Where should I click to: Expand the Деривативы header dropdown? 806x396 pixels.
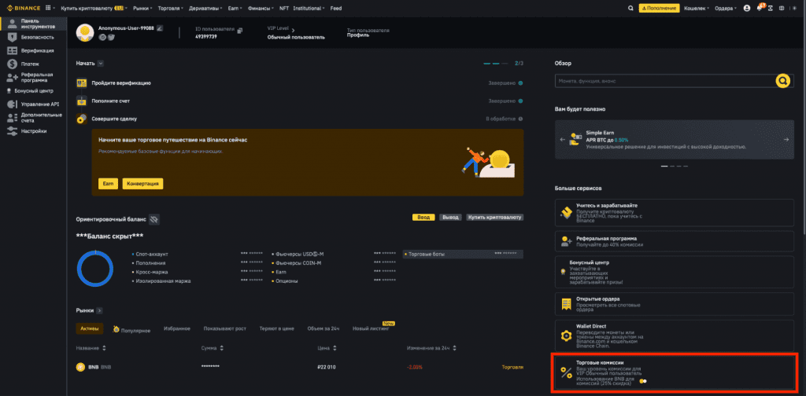pos(205,8)
